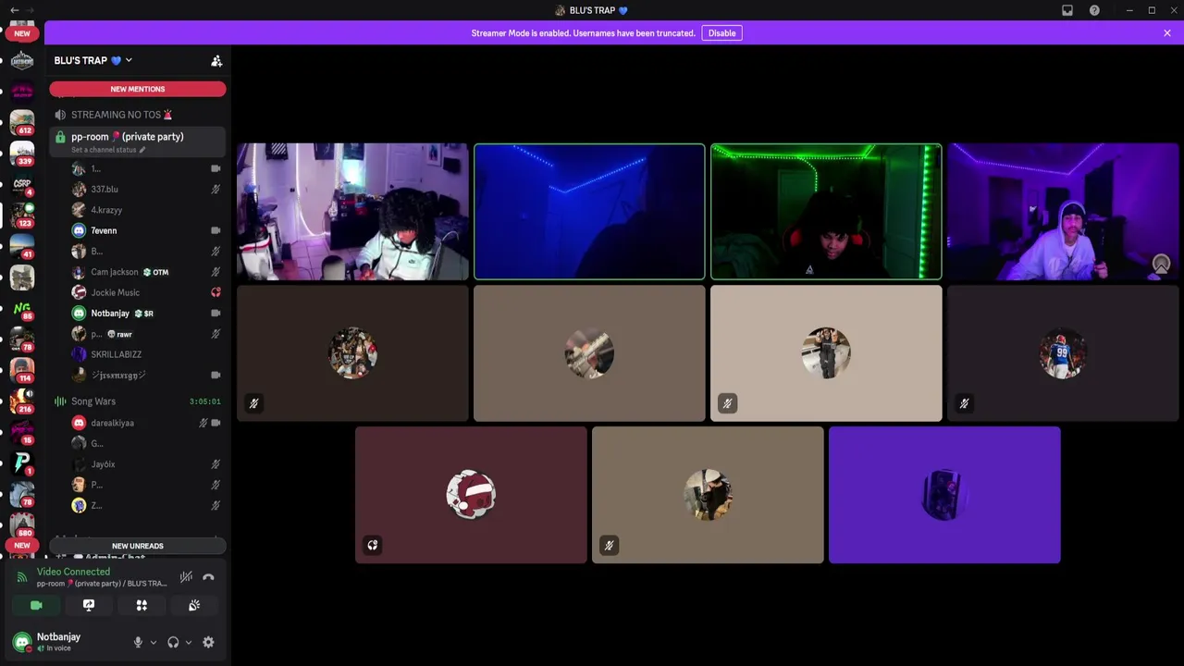Open the pp-room / BLU'S TRAP channel link
Viewport: 1184px width, 666px height.
click(102, 584)
